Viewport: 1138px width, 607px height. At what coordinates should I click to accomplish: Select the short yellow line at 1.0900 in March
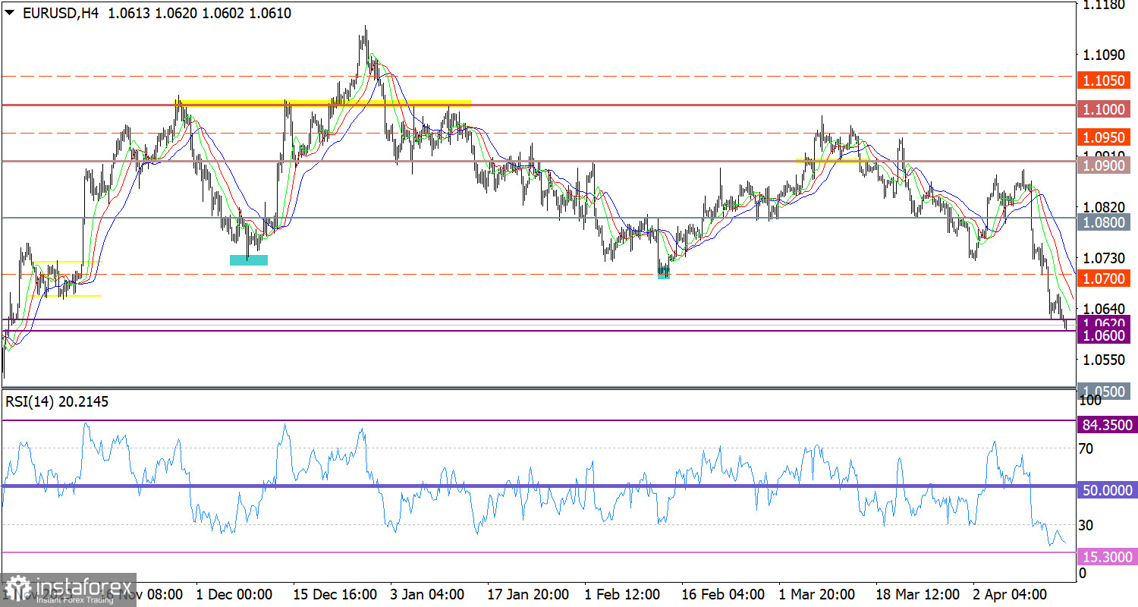pyautogui.click(x=832, y=161)
